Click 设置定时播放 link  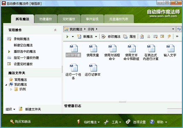coord(23,64)
